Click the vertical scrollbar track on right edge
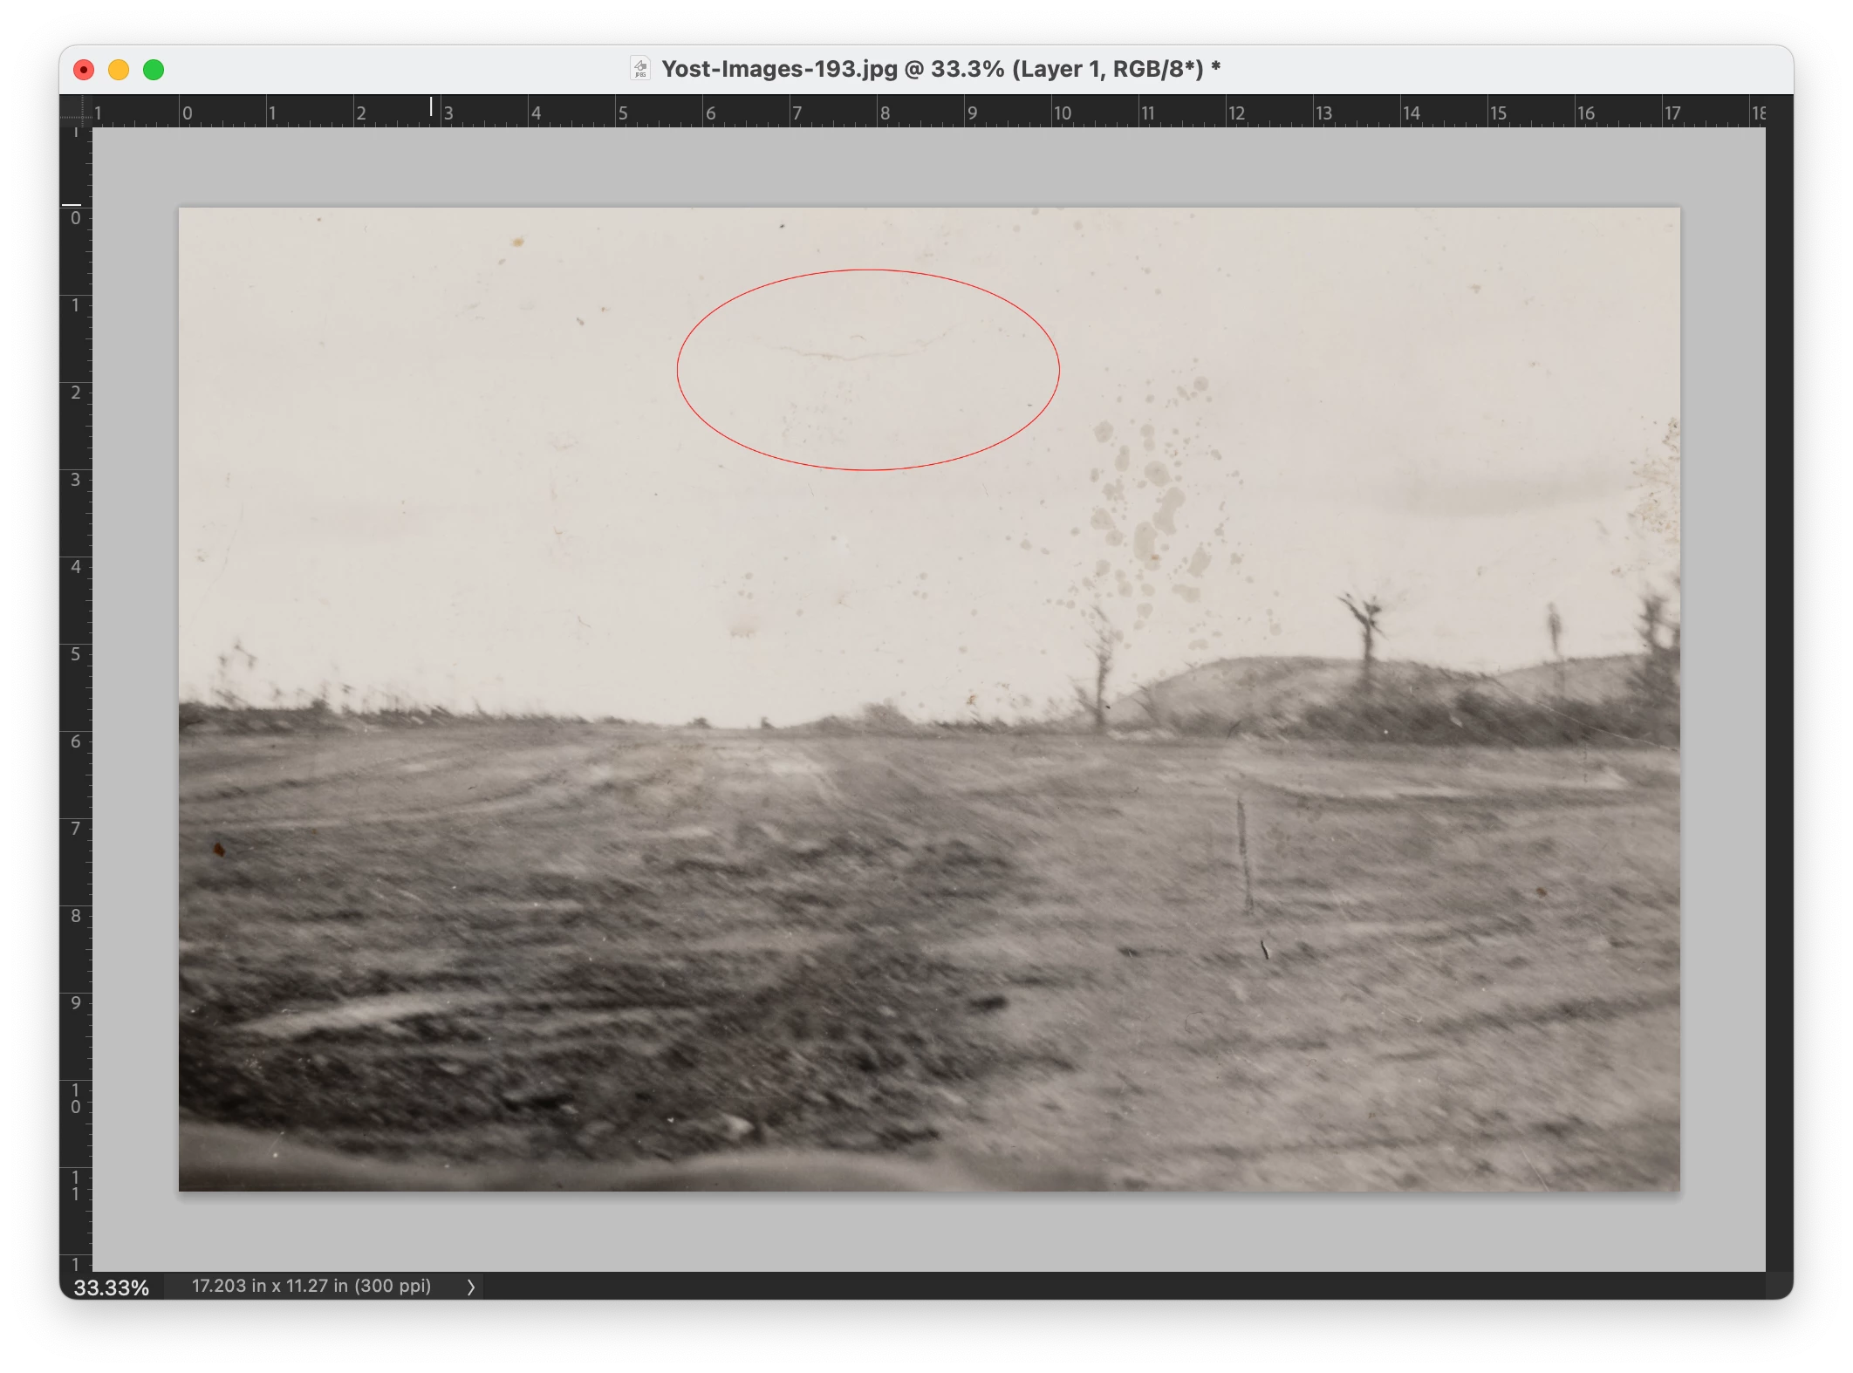The width and height of the screenshot is (1853, 1373). click(1778, 698)
